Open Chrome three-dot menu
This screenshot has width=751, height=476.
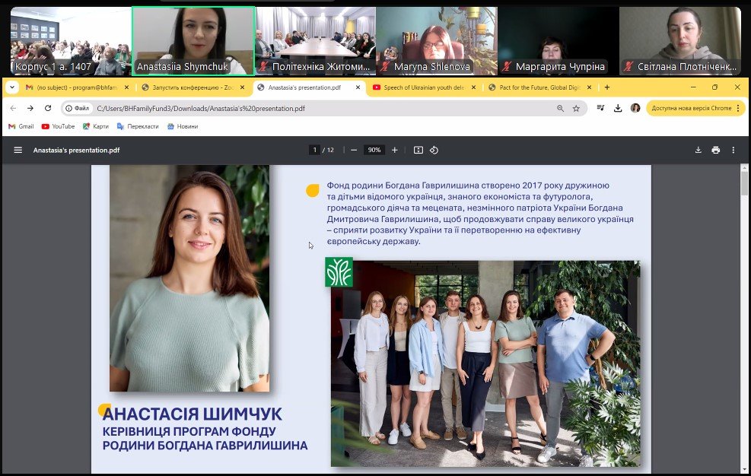[x=738, y=108]
